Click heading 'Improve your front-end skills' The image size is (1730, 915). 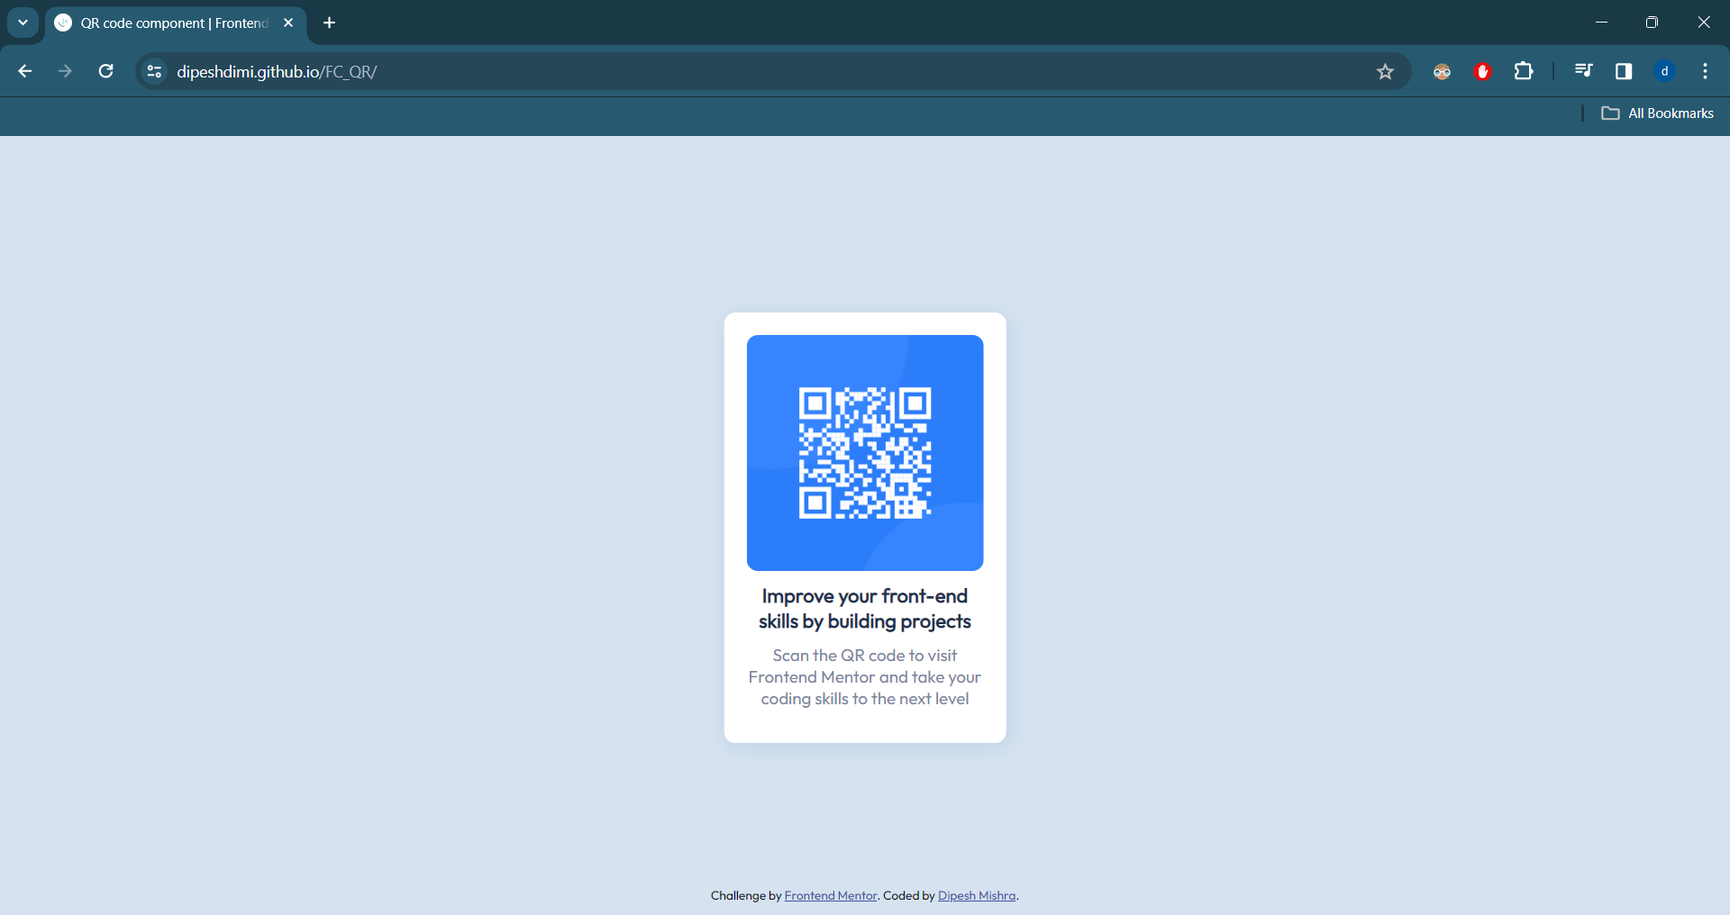click(x=865, y=609)
